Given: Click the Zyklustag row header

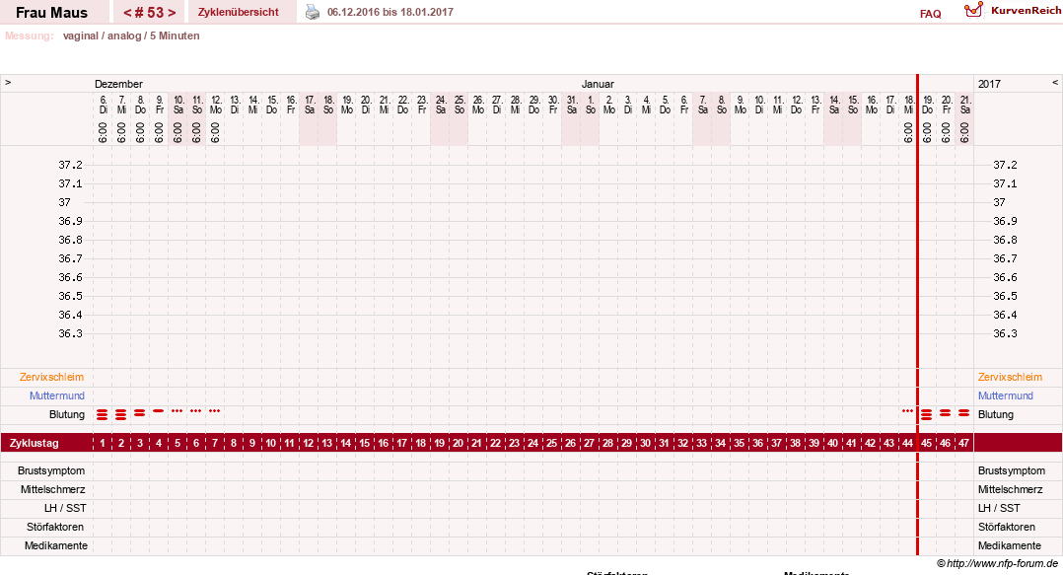Looking at the screenshot, I should (35, 443).
